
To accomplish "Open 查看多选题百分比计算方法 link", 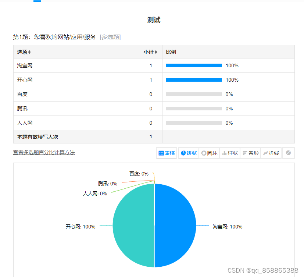I will (x=44, y=152).
